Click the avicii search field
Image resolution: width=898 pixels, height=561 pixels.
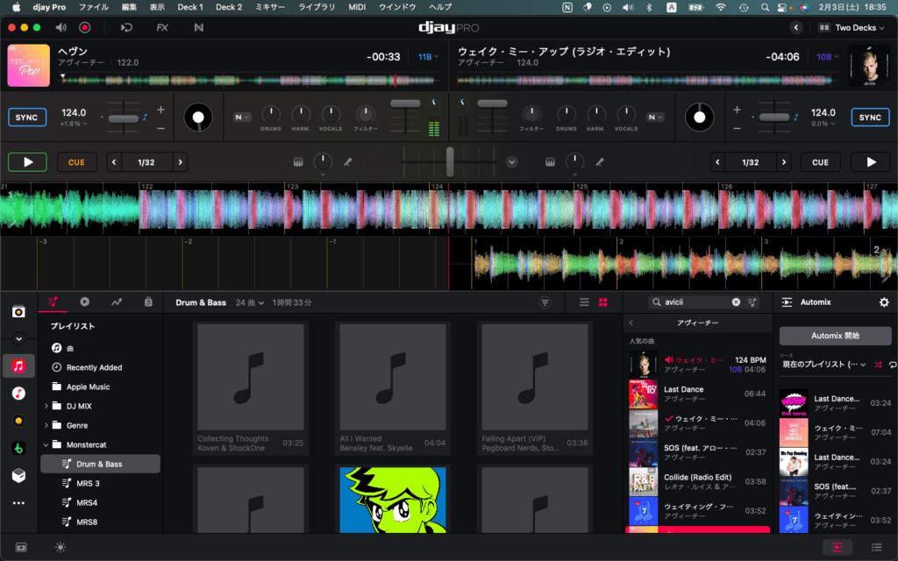coord(695,302)
